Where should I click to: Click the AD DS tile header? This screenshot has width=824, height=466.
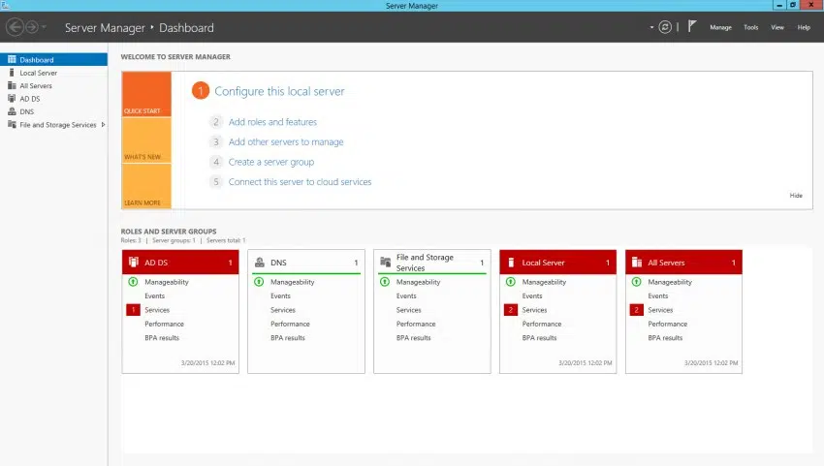tap(180, 263)
